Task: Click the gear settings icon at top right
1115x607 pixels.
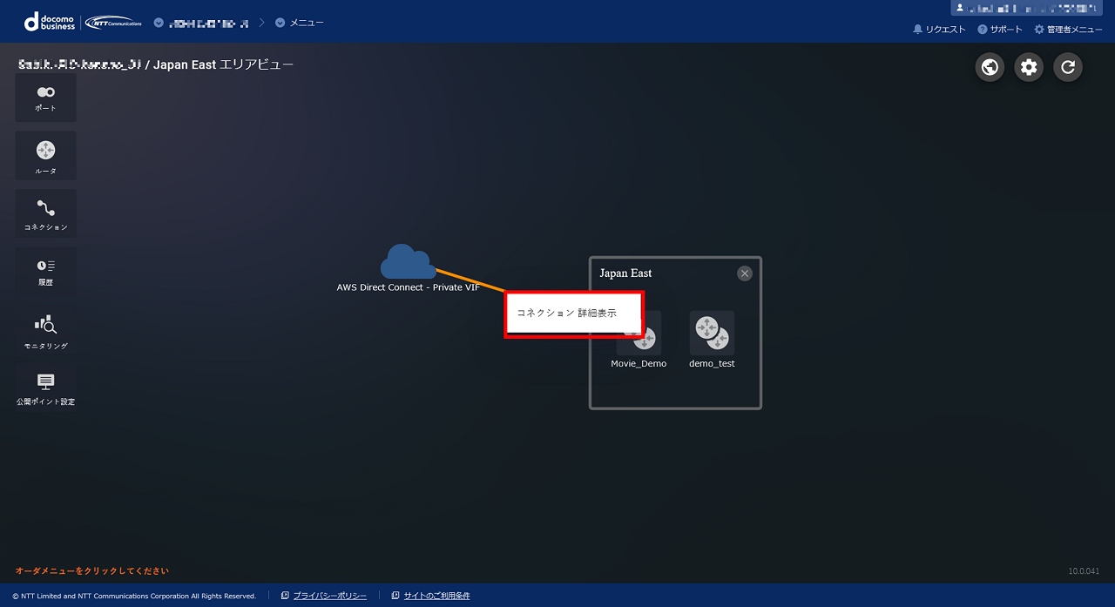Action: click(x=1029, y=67)
